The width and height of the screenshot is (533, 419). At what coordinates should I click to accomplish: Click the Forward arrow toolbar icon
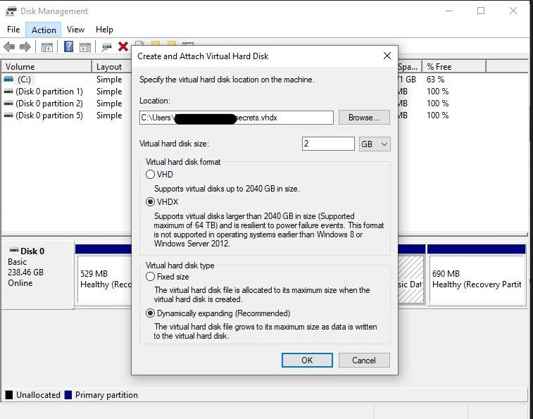[25, 46]
